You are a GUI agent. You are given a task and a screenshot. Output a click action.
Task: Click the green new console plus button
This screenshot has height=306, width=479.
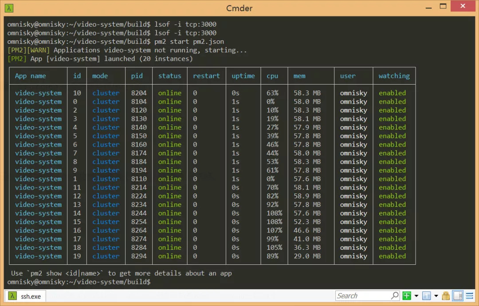[x=407, y=296]
